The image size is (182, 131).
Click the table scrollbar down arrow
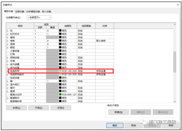point(175,102)
